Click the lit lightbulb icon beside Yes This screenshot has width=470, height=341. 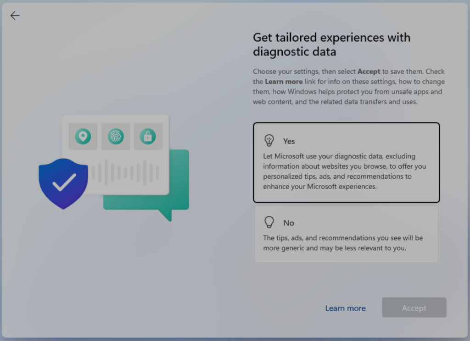[x=269, y=140]
